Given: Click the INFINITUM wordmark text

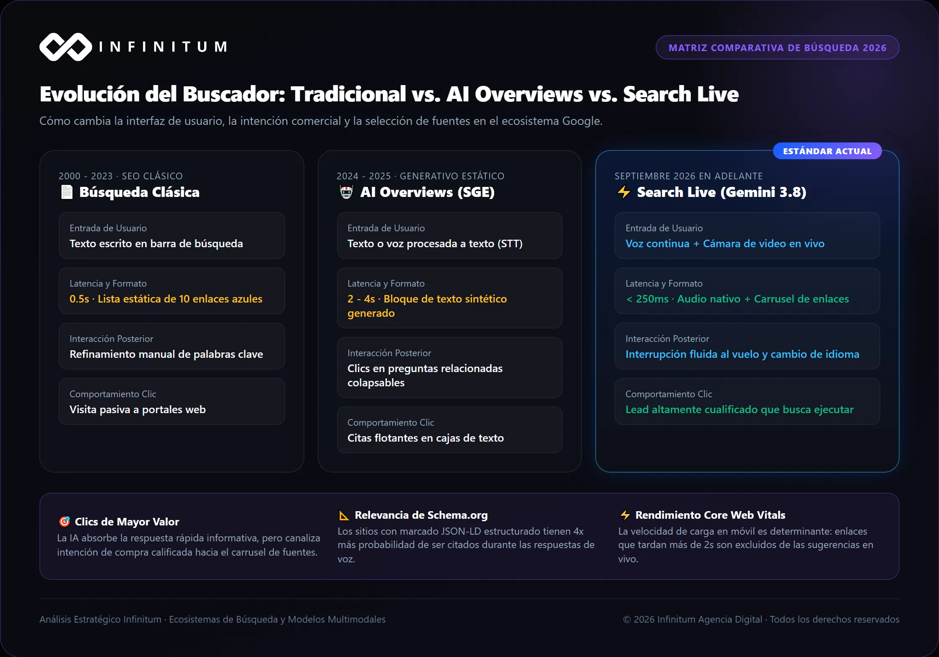Looking at the screenshot, I should click(x=164, y=47).
